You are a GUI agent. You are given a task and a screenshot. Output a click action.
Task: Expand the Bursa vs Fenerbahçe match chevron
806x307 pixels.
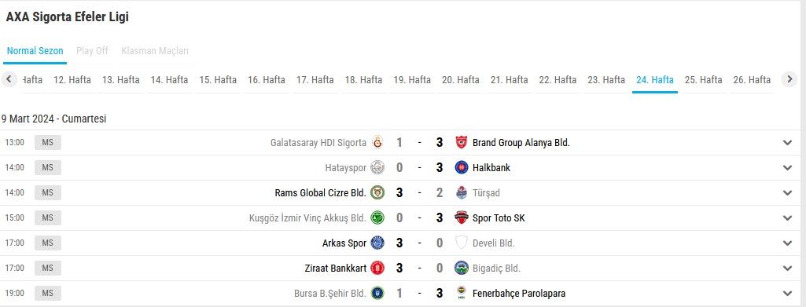tap(787, 294)
